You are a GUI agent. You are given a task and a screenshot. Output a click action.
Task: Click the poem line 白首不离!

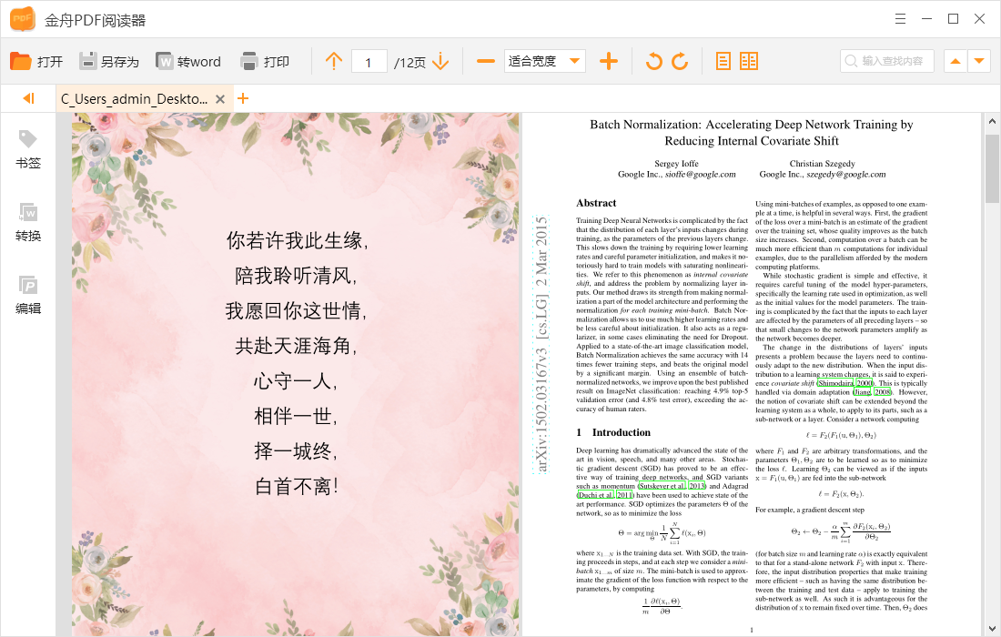(x=297, y=486)
